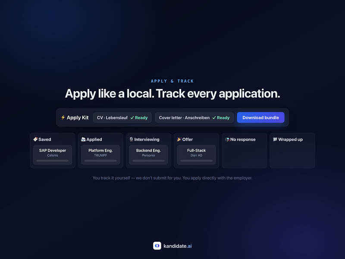The width and height of the screenshot is (345, 259).
Task: Click the Dürr AG company name
Action: pyautogui.click(x=197, y=155)
